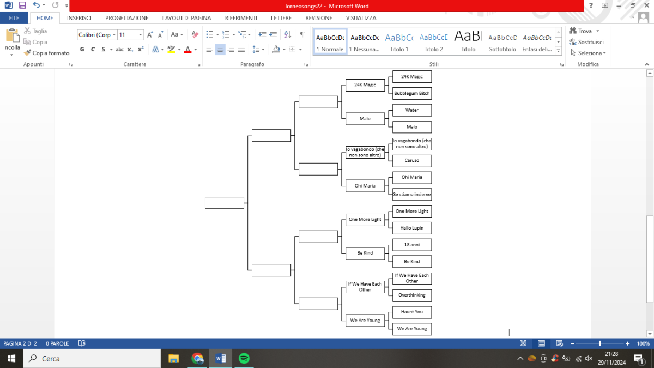
Task: Toggle center text alignment
Action: point(220,49)
